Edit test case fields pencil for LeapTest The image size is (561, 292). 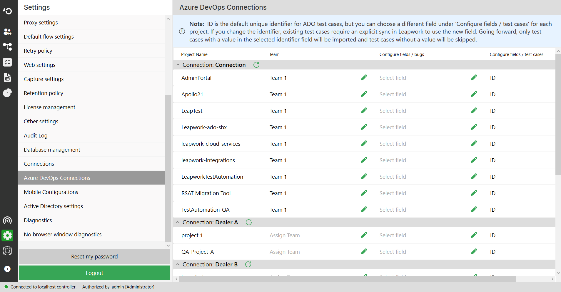474,110
